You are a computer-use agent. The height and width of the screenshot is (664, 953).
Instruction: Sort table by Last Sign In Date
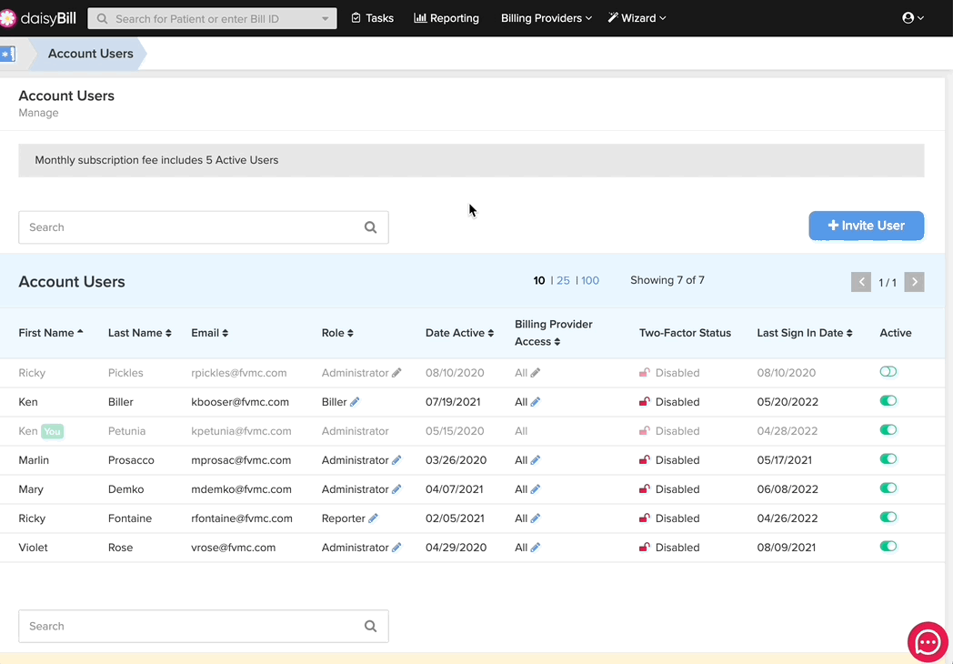click(x=804, y=333)
